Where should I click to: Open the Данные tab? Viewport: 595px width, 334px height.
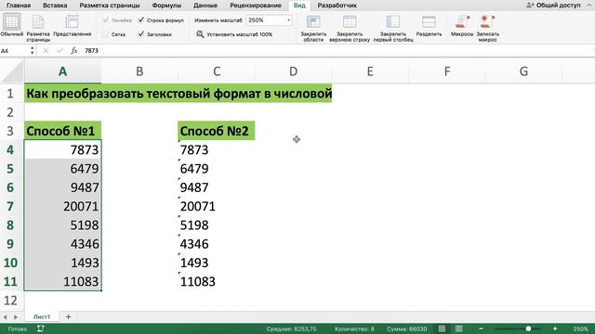click(x=205, y=6)
